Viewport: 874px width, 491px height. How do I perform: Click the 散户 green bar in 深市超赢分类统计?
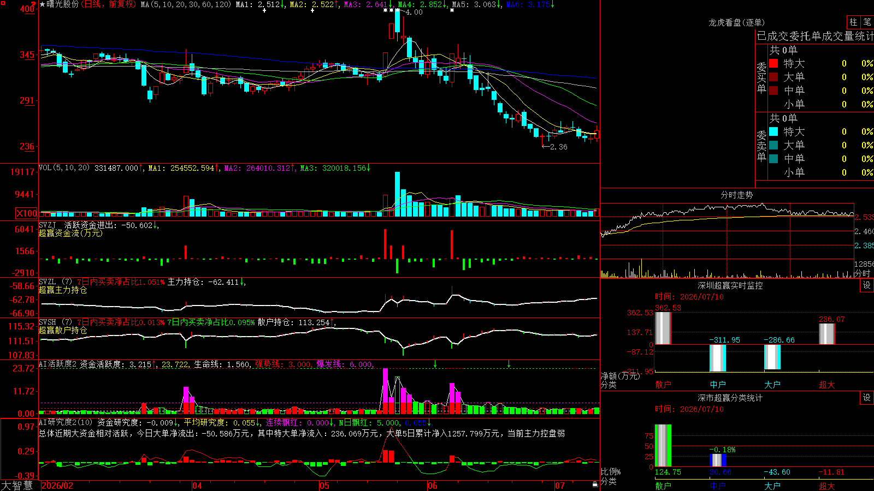(663, 446)
